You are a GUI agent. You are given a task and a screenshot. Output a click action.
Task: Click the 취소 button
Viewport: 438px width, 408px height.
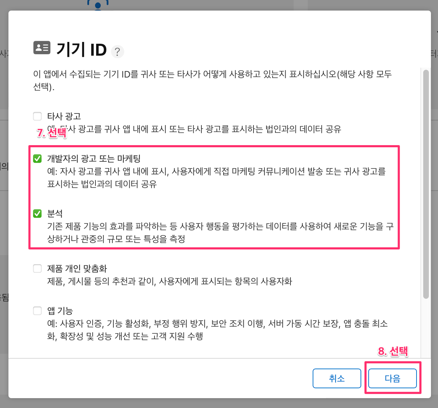pos(337,378)
